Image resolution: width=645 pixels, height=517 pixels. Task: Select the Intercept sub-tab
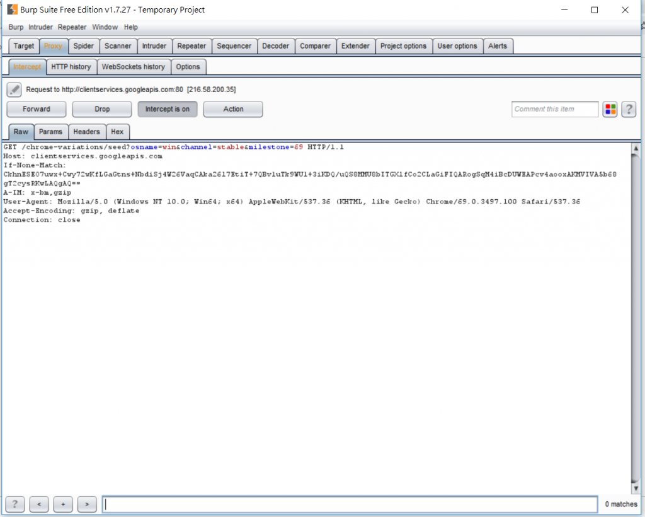click(x=27, y=67)
